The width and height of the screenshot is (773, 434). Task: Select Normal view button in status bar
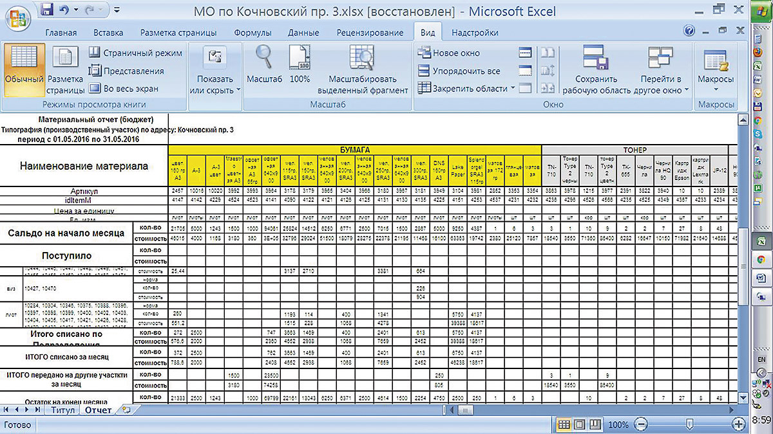[564, 424]
